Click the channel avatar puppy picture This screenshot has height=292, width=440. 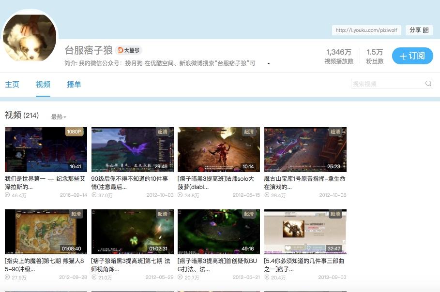[x=30, y=38]
